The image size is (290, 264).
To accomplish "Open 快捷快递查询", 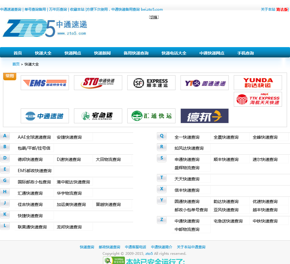I will [x=30, y=216].
